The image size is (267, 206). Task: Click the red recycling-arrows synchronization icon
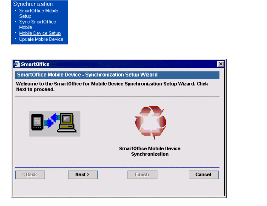tap(150, 122)
